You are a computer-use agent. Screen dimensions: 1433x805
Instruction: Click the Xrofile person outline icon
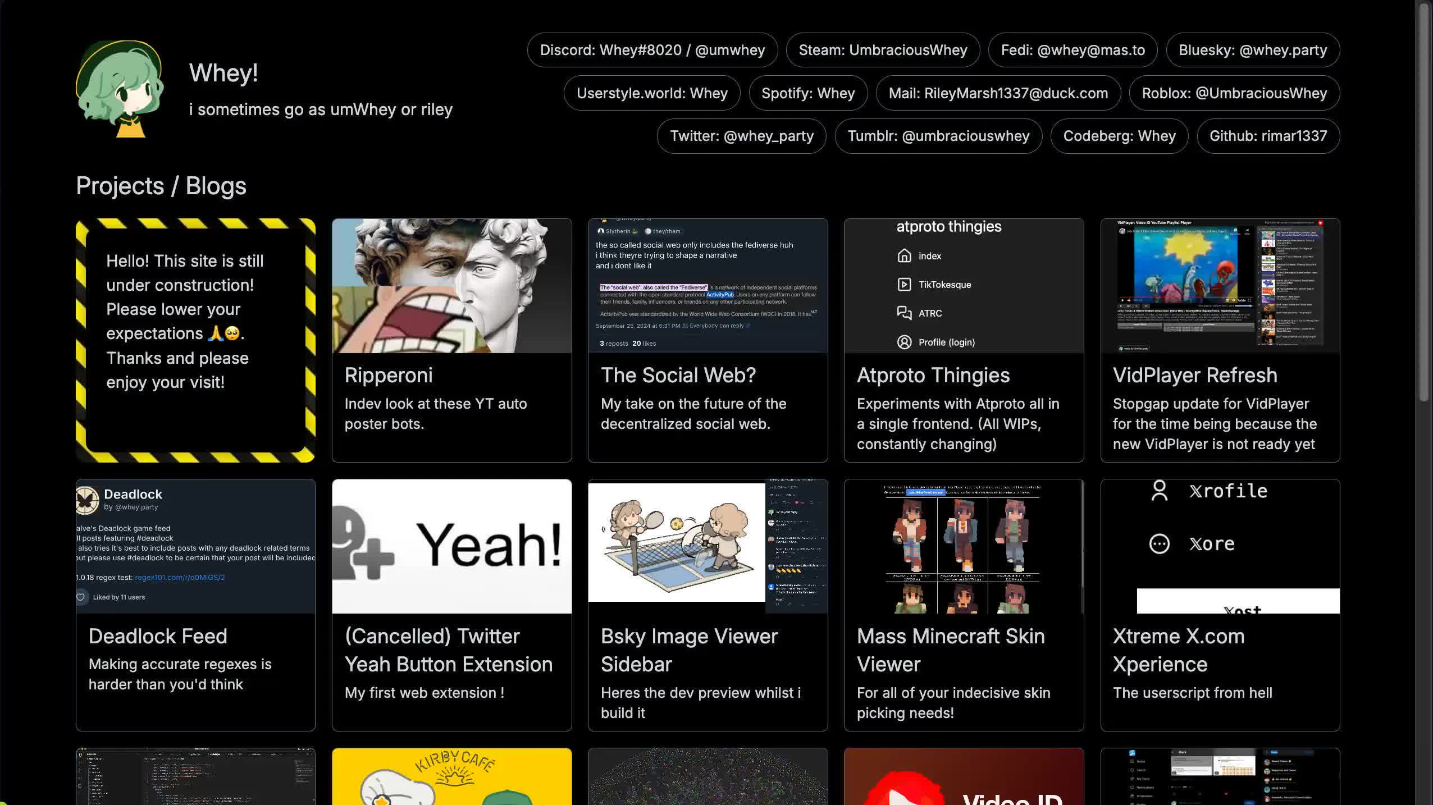click(1159, 491)
